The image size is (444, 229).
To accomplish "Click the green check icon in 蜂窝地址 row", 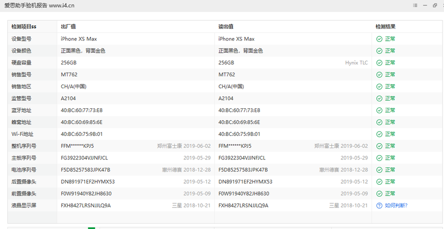I will coord(379,122).
